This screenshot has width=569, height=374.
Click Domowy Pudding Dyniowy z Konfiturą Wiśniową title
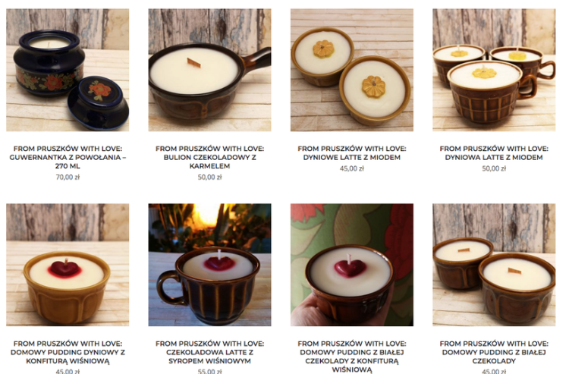tap(68, 352)
